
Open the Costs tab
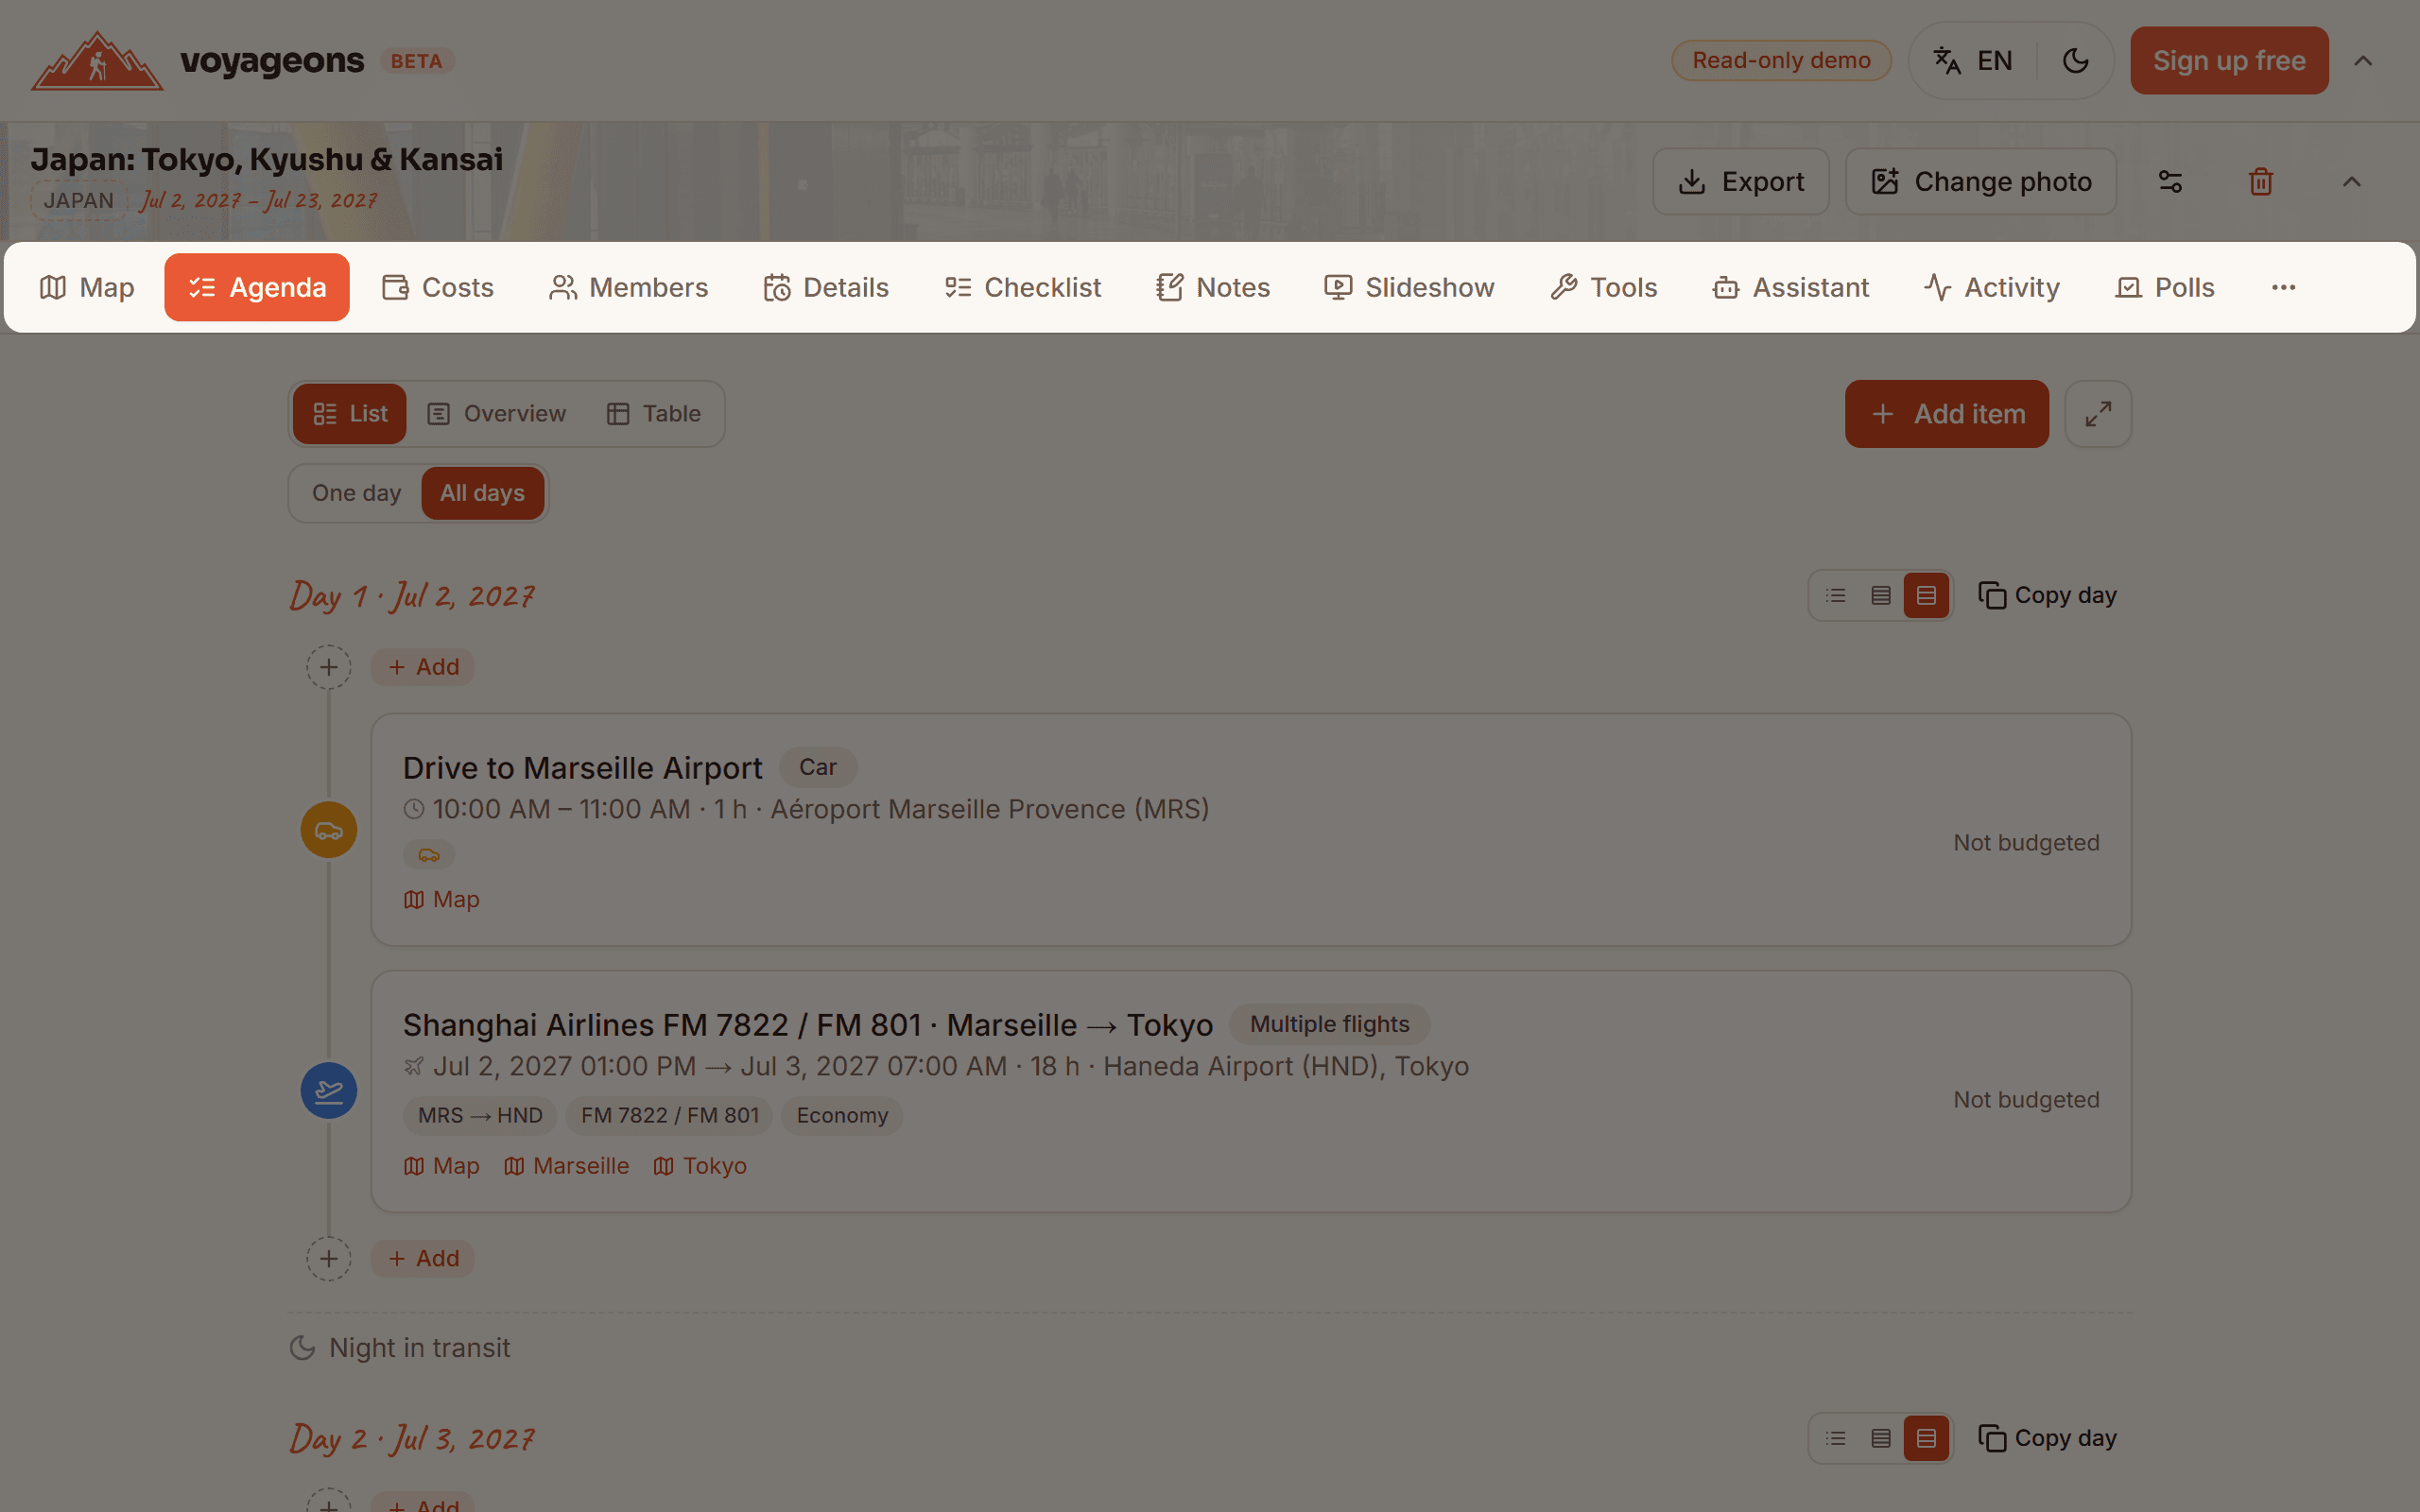point(438,288)
